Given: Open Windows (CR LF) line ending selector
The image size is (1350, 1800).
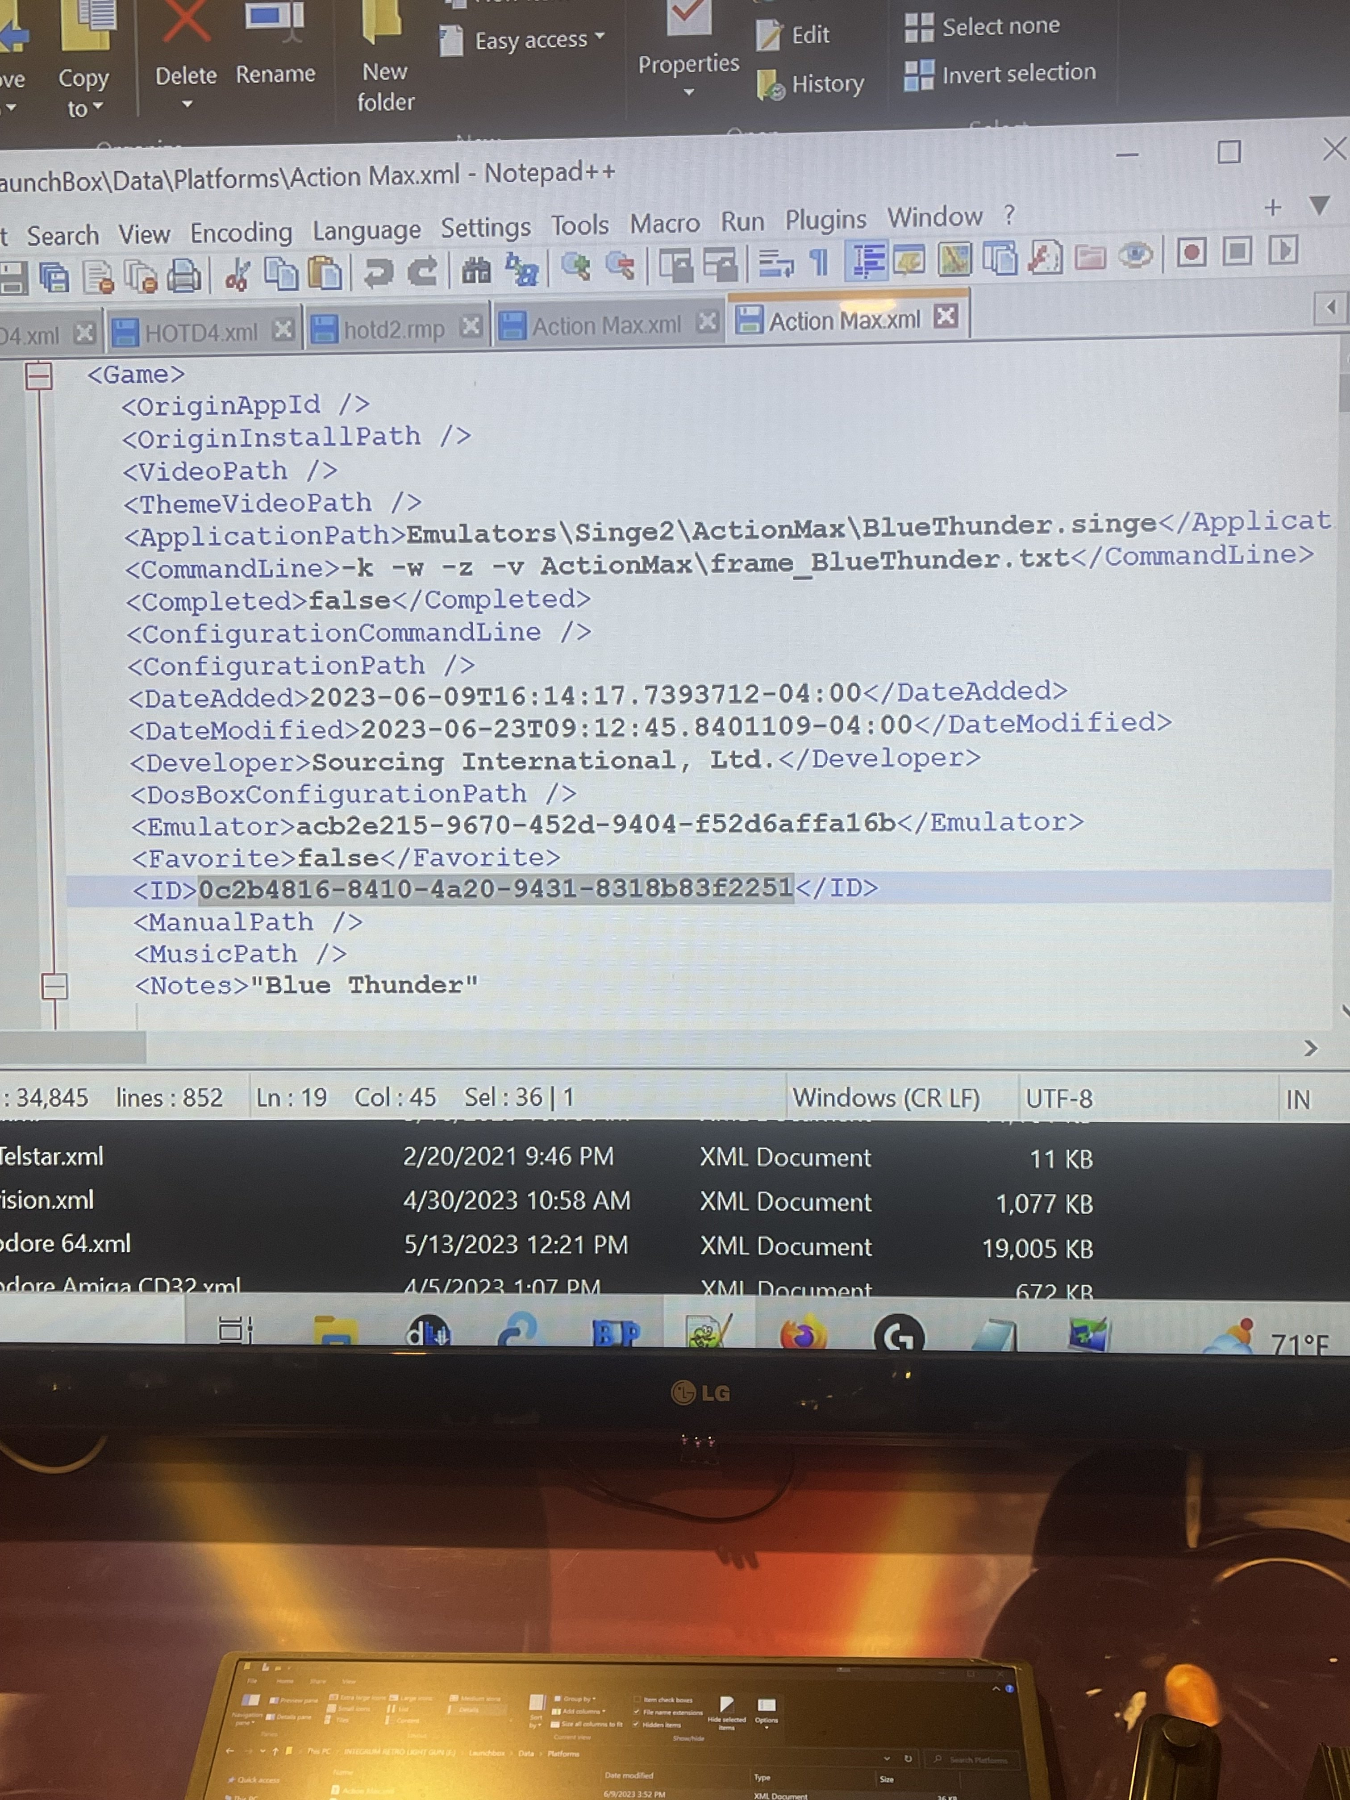Looking at the screenshot, I should [x=887, y=1099].
